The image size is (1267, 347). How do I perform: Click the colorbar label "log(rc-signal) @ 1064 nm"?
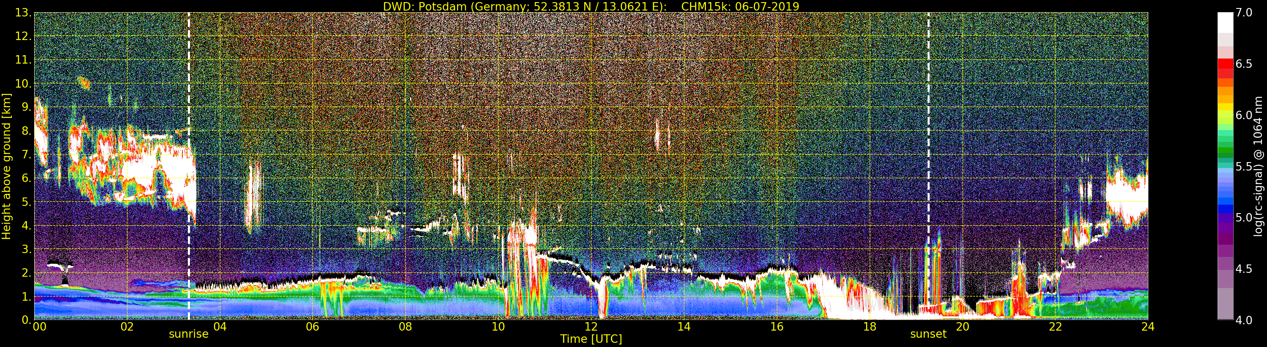coord(1258,166)
